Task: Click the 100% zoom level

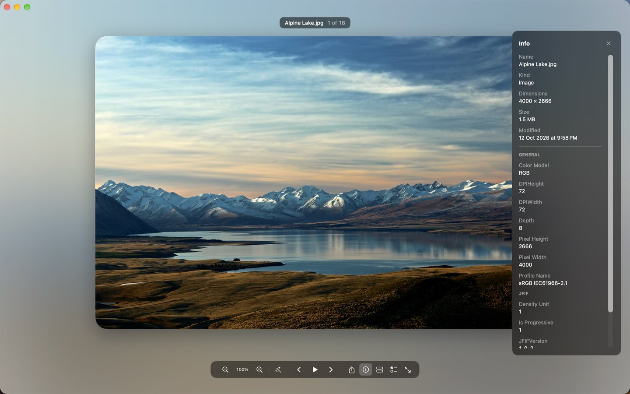Action: [x=242, y=369]
